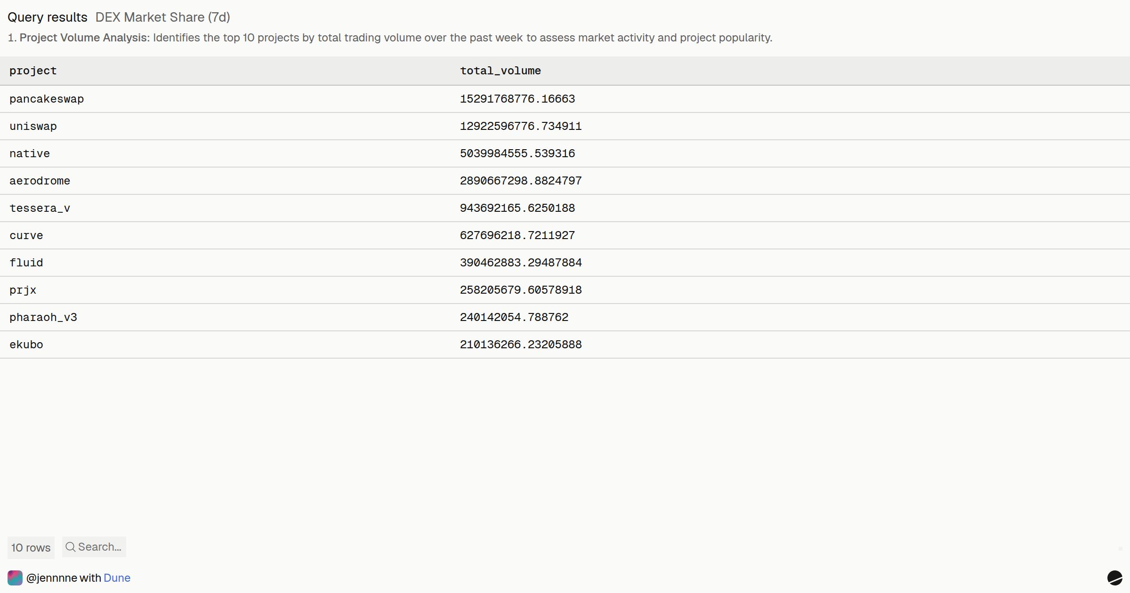Click value 943692165.6250188
The image size is (1130, 593).
tap(517, 208)
